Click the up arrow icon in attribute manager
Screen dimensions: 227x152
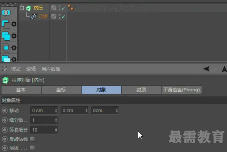tap(224, 69)
